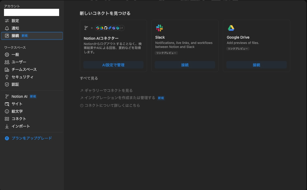This screenshot has width=307, height=190.
Task: Click the Notion AI sidebar icon
Action: (x=7, y=96)
